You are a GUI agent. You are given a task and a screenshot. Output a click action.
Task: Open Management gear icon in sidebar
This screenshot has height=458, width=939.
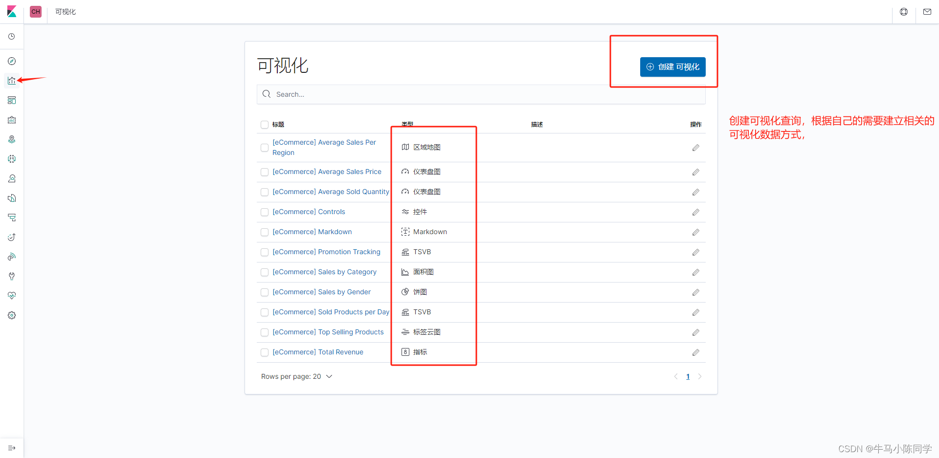(x=12, y=315)
